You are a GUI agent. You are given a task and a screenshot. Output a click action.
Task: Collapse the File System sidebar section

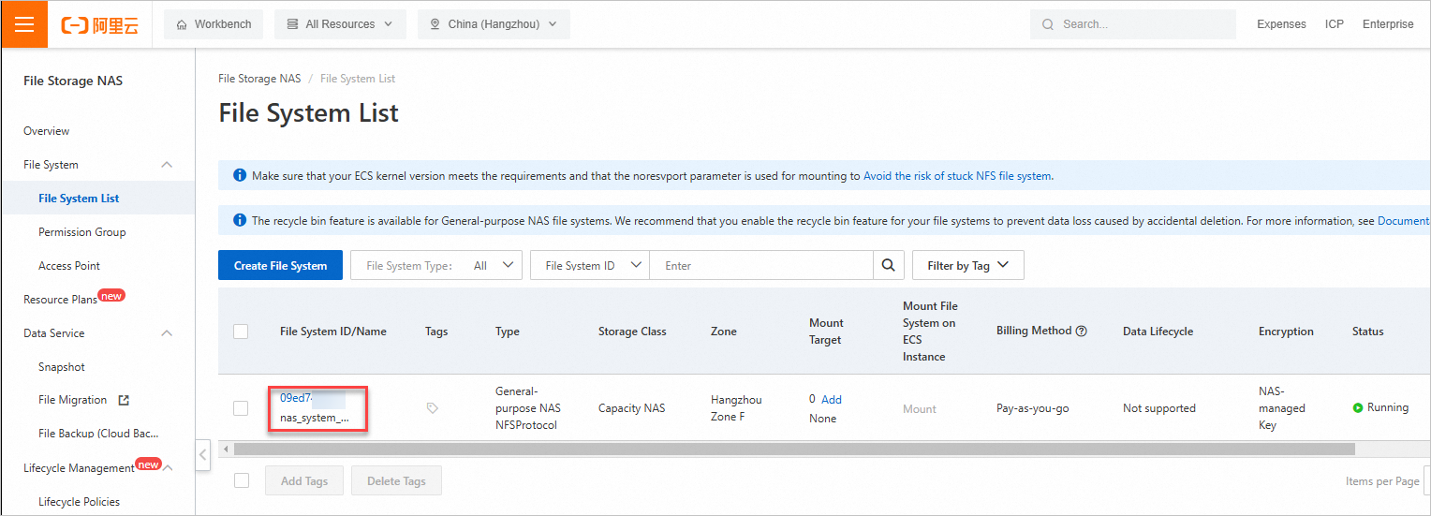click(x=167, y=165)
